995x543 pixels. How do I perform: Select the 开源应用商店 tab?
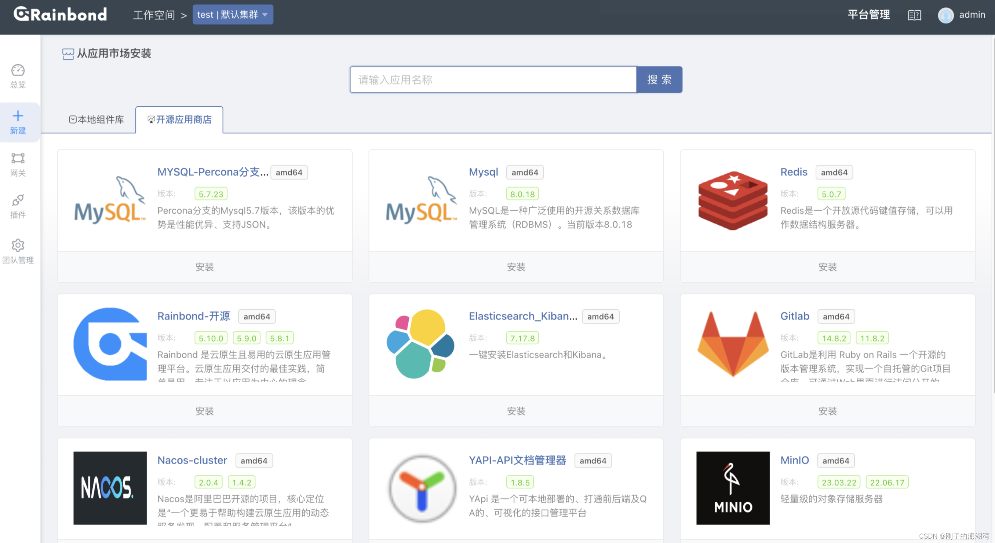coord(180,119)
